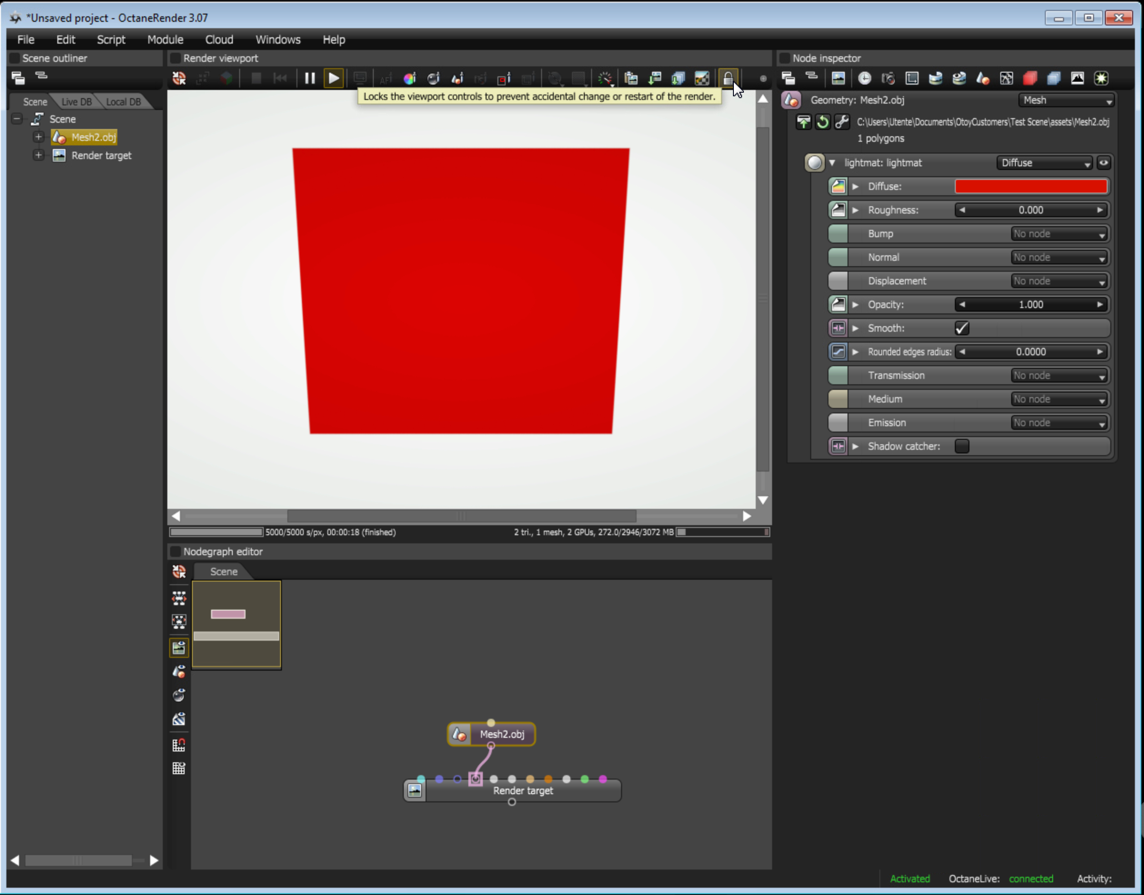This screenshot has height=895, width=1144.
Task: Click the play render button
Action: pyautogui.click(x=333, y=79)
